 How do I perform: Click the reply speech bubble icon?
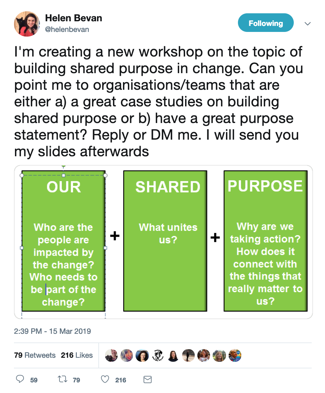pos(20,379)
